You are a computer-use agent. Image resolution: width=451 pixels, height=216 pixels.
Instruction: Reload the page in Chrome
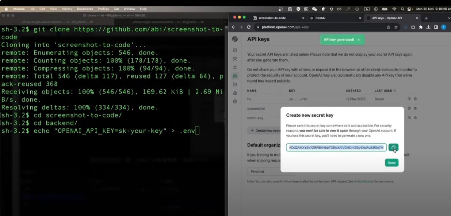pos(249,27)
